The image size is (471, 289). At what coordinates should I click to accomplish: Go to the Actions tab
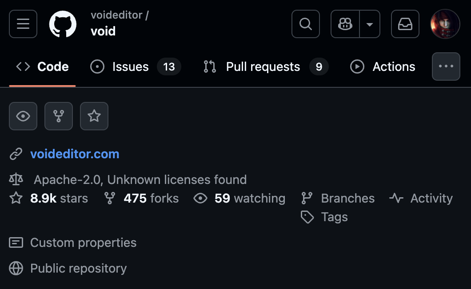[394, 67]
